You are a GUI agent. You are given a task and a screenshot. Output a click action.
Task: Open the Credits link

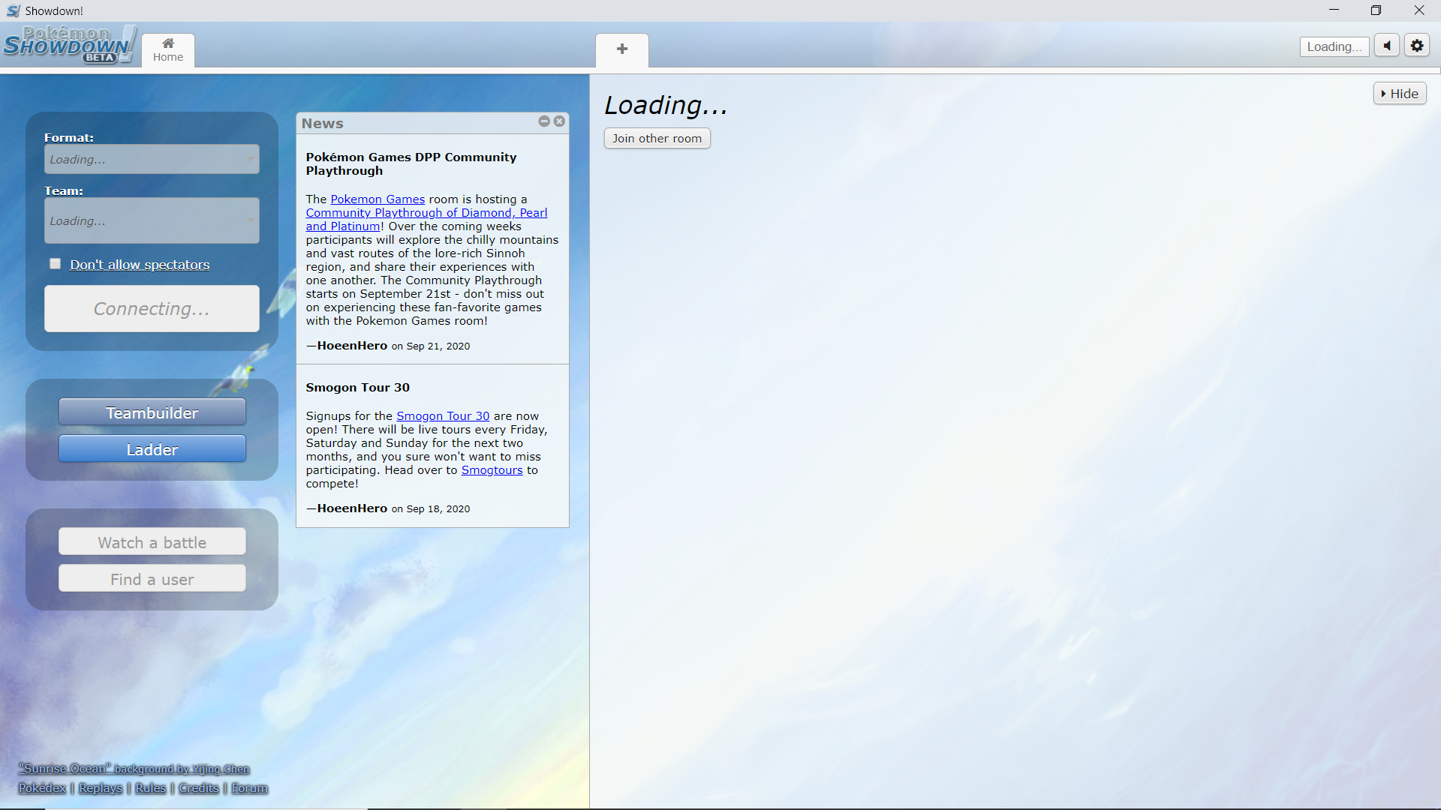199,788
